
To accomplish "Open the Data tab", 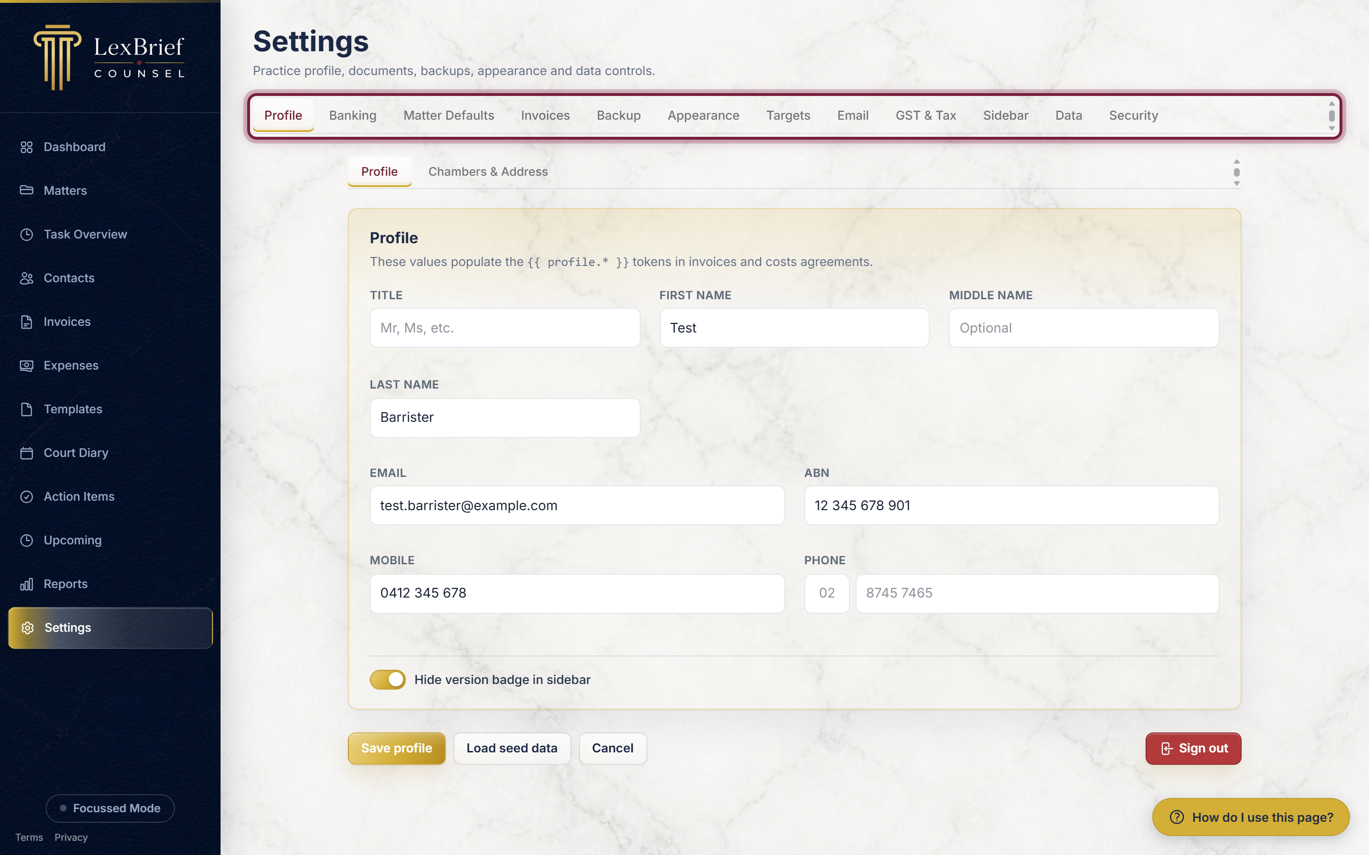I will [1068, 115].
